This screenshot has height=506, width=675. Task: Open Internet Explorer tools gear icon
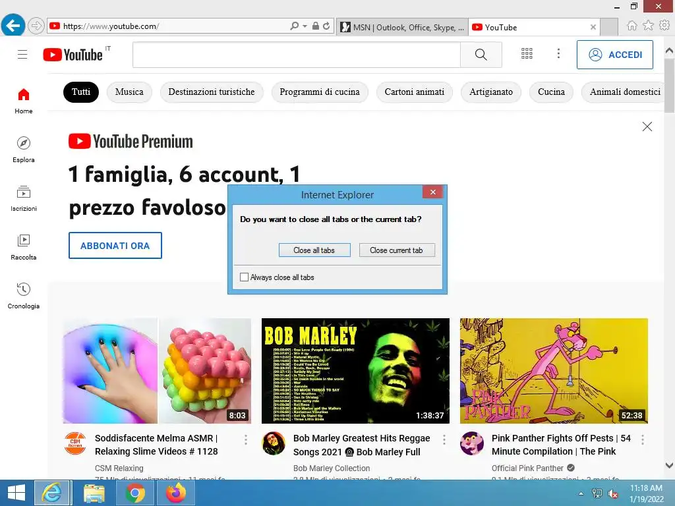(664, 26)
